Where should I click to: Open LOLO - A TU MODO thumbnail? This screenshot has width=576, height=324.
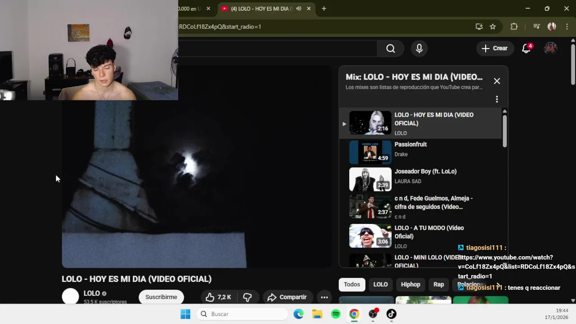[370, 236]
